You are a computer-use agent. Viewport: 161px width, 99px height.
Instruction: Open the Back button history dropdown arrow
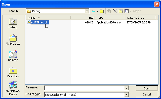97,11
